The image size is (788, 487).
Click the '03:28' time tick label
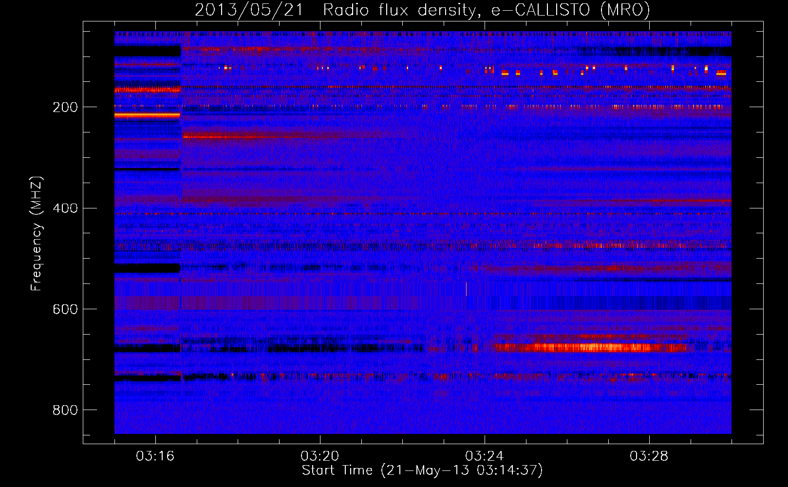click(649, 456)
